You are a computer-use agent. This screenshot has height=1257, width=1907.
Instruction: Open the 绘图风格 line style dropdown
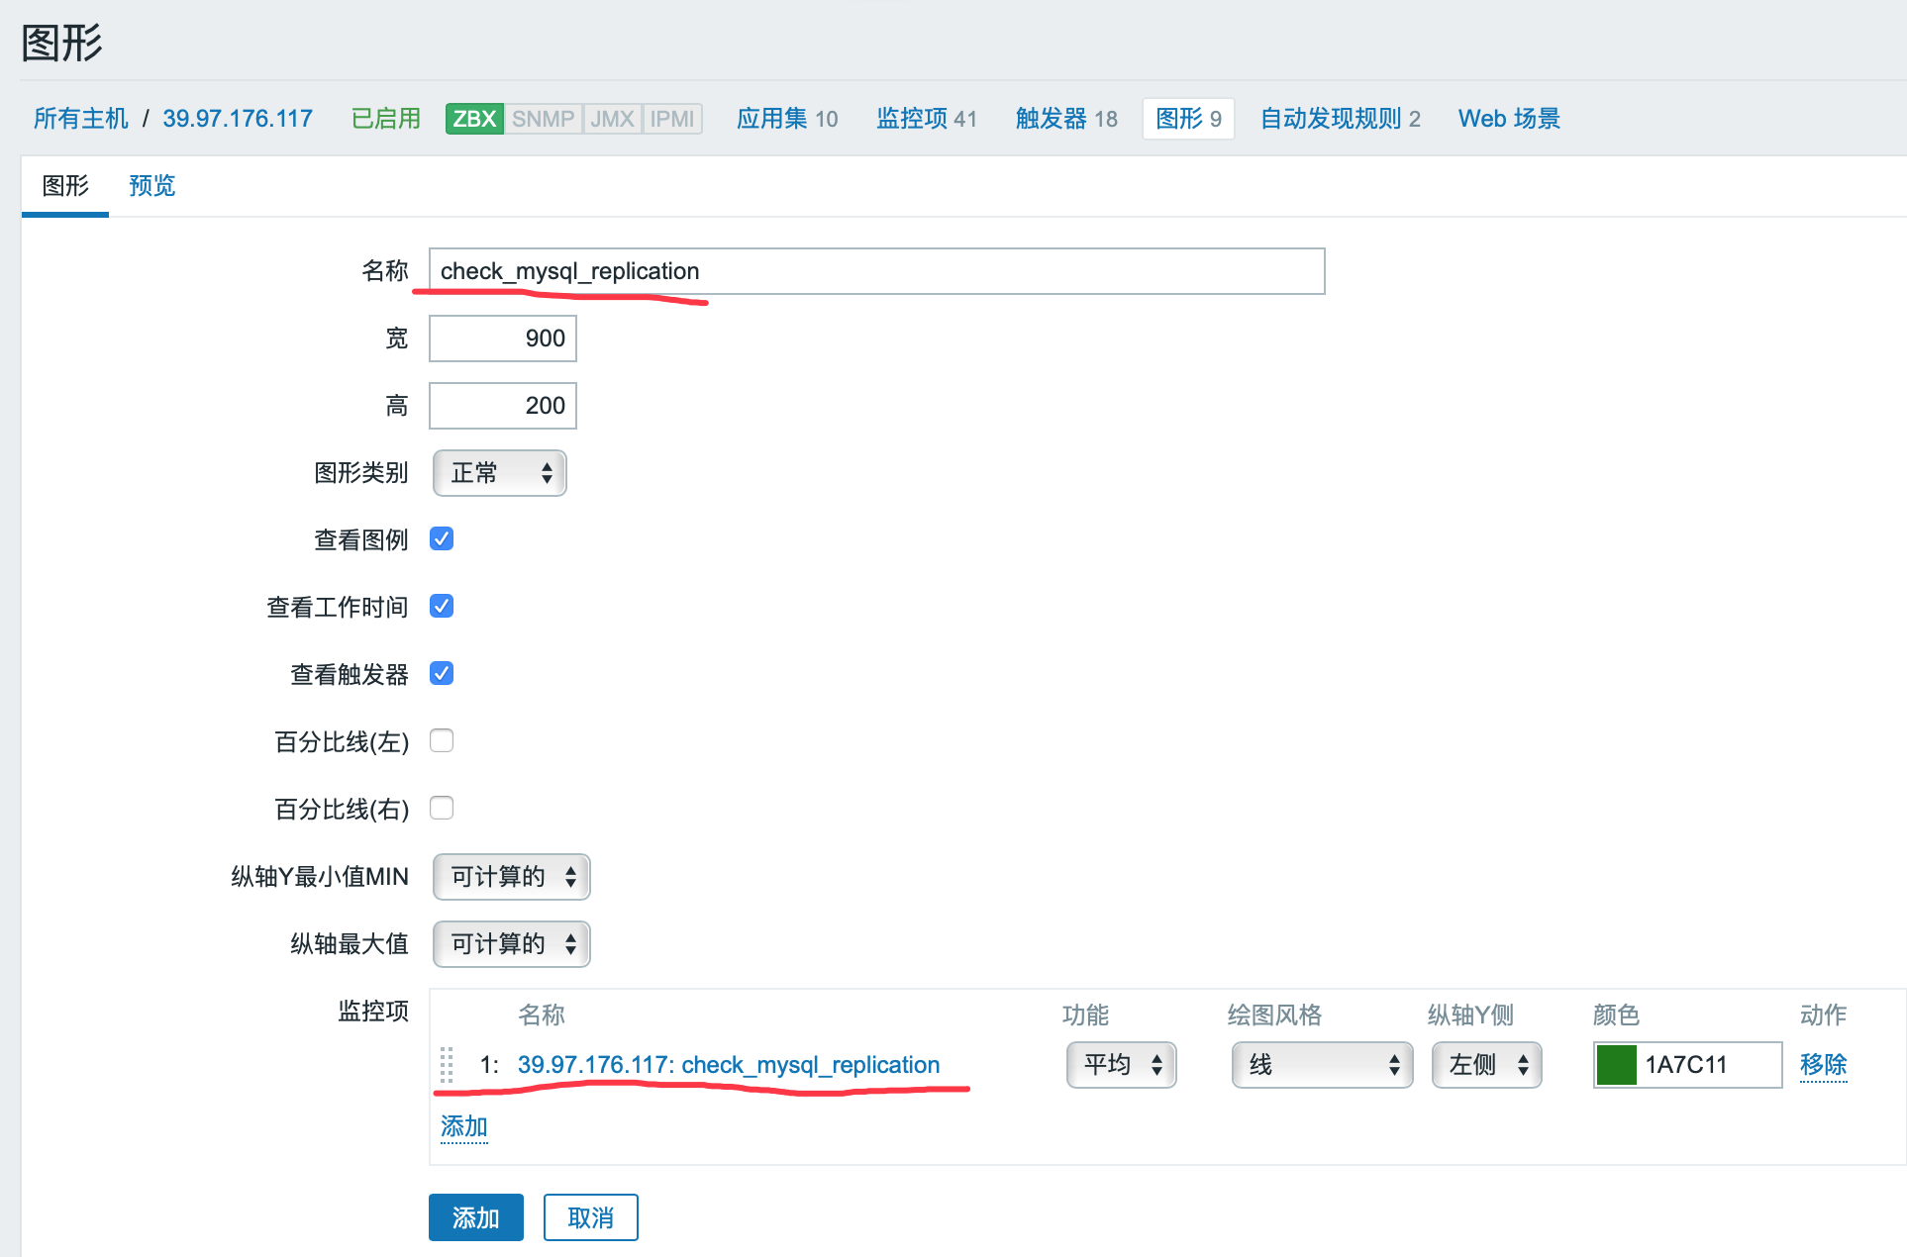[x=1321, y=1065]
